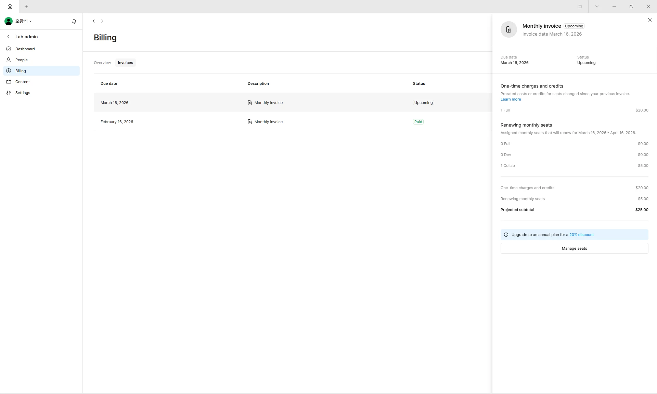This screenshot has width=657, height=394.
Task: Navigate back with the left arrow
Action: pyautogui.click(x=93, y=21)
